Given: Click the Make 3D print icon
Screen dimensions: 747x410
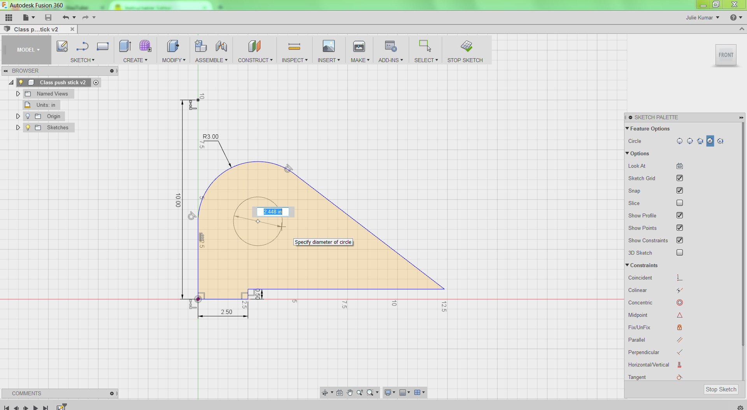Looking at the screenshot, I should pos(359,46).
